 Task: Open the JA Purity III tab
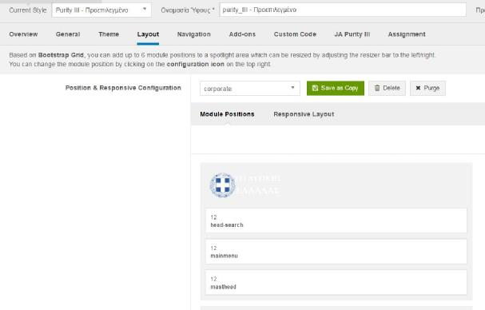[352, 34]
